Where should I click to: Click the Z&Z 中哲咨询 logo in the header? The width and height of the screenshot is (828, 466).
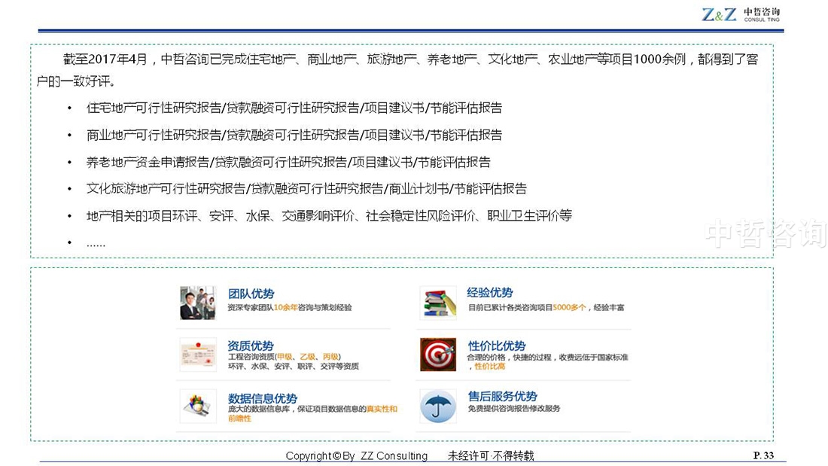pyautogui.click(x=741, y=14)
